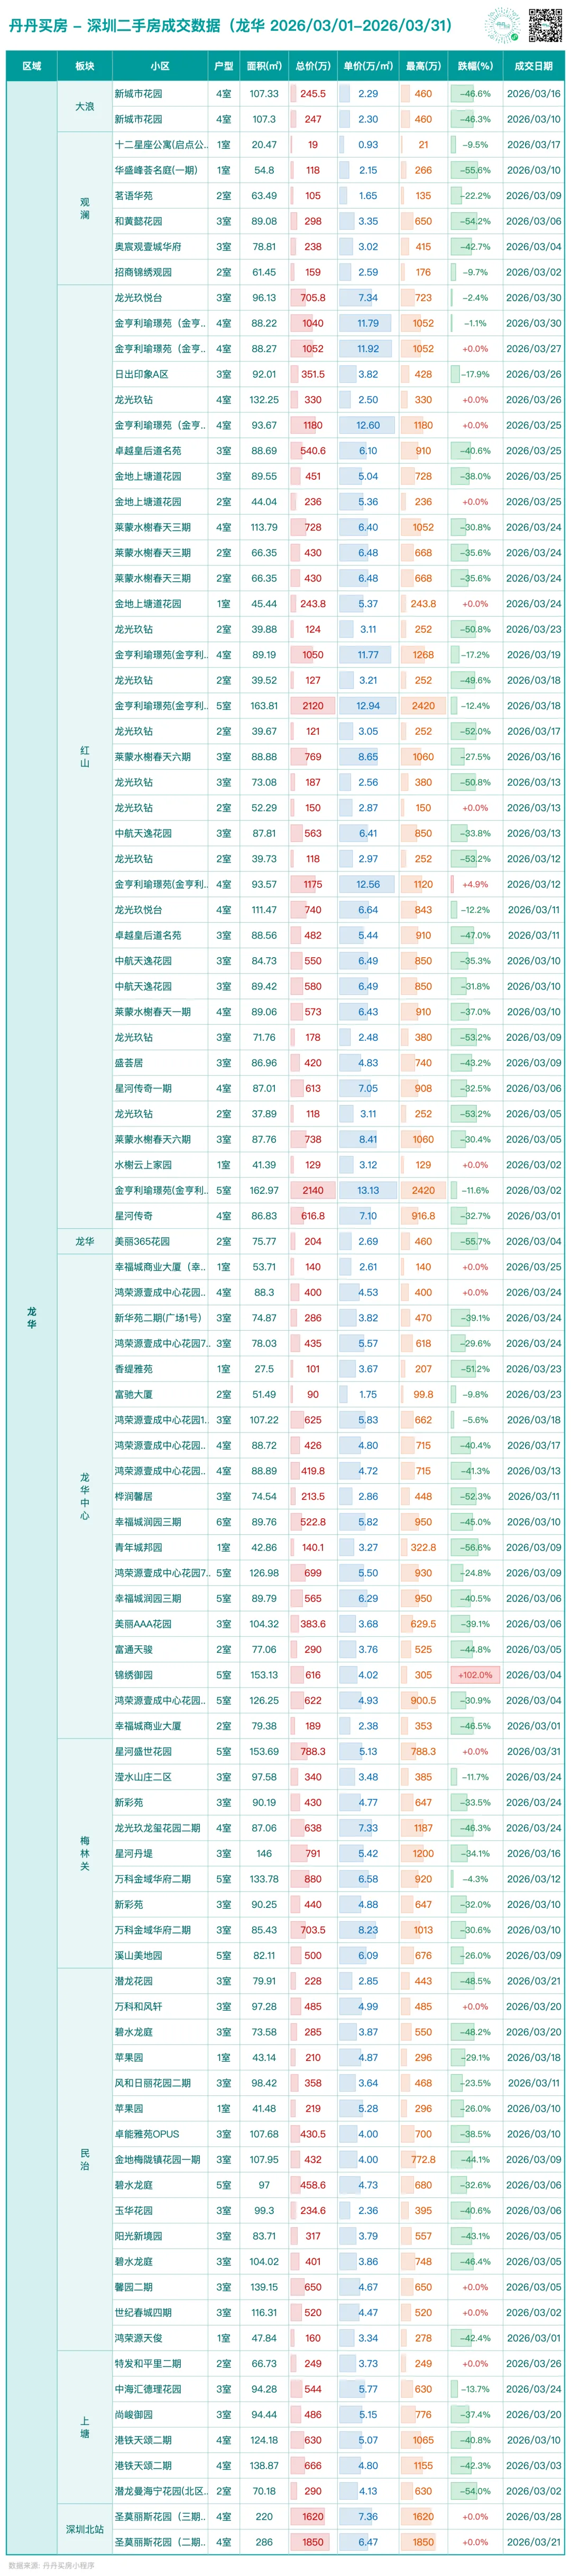This screenshot has height=2576, width=571.
Task: Select the 总价(万) column header
Action: [x=312, y=66]
